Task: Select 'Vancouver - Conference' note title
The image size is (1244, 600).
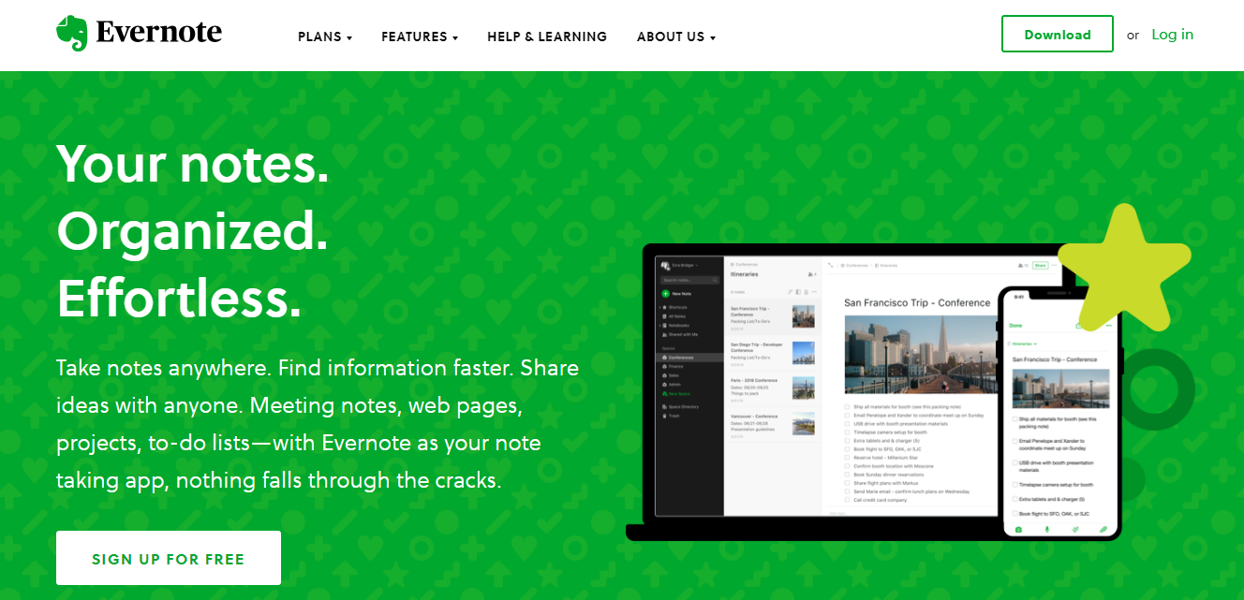Action: [x=754, y=417]
